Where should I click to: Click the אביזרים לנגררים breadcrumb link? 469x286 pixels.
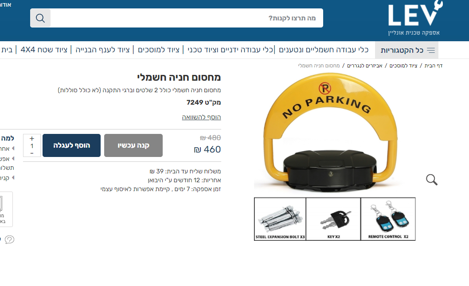click(x=365, y=66)
